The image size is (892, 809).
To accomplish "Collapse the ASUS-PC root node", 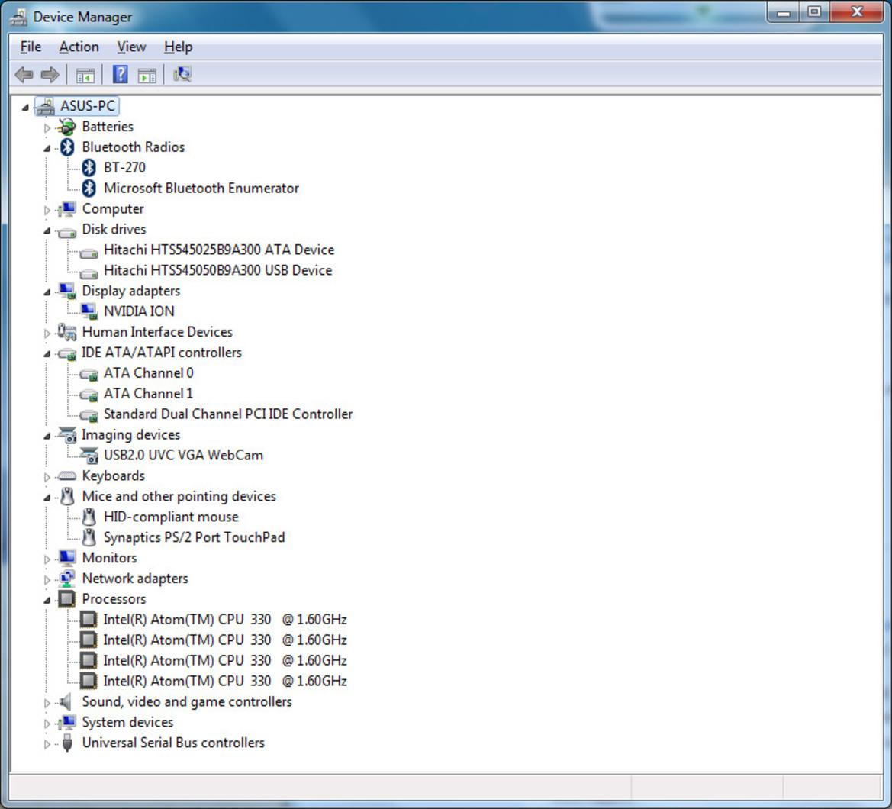I will point(25,107).
